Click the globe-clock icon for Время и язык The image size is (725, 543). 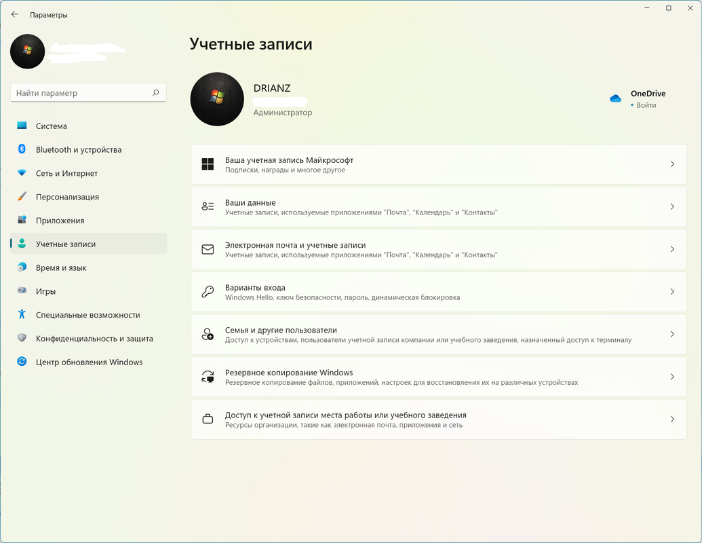point(22,267)
